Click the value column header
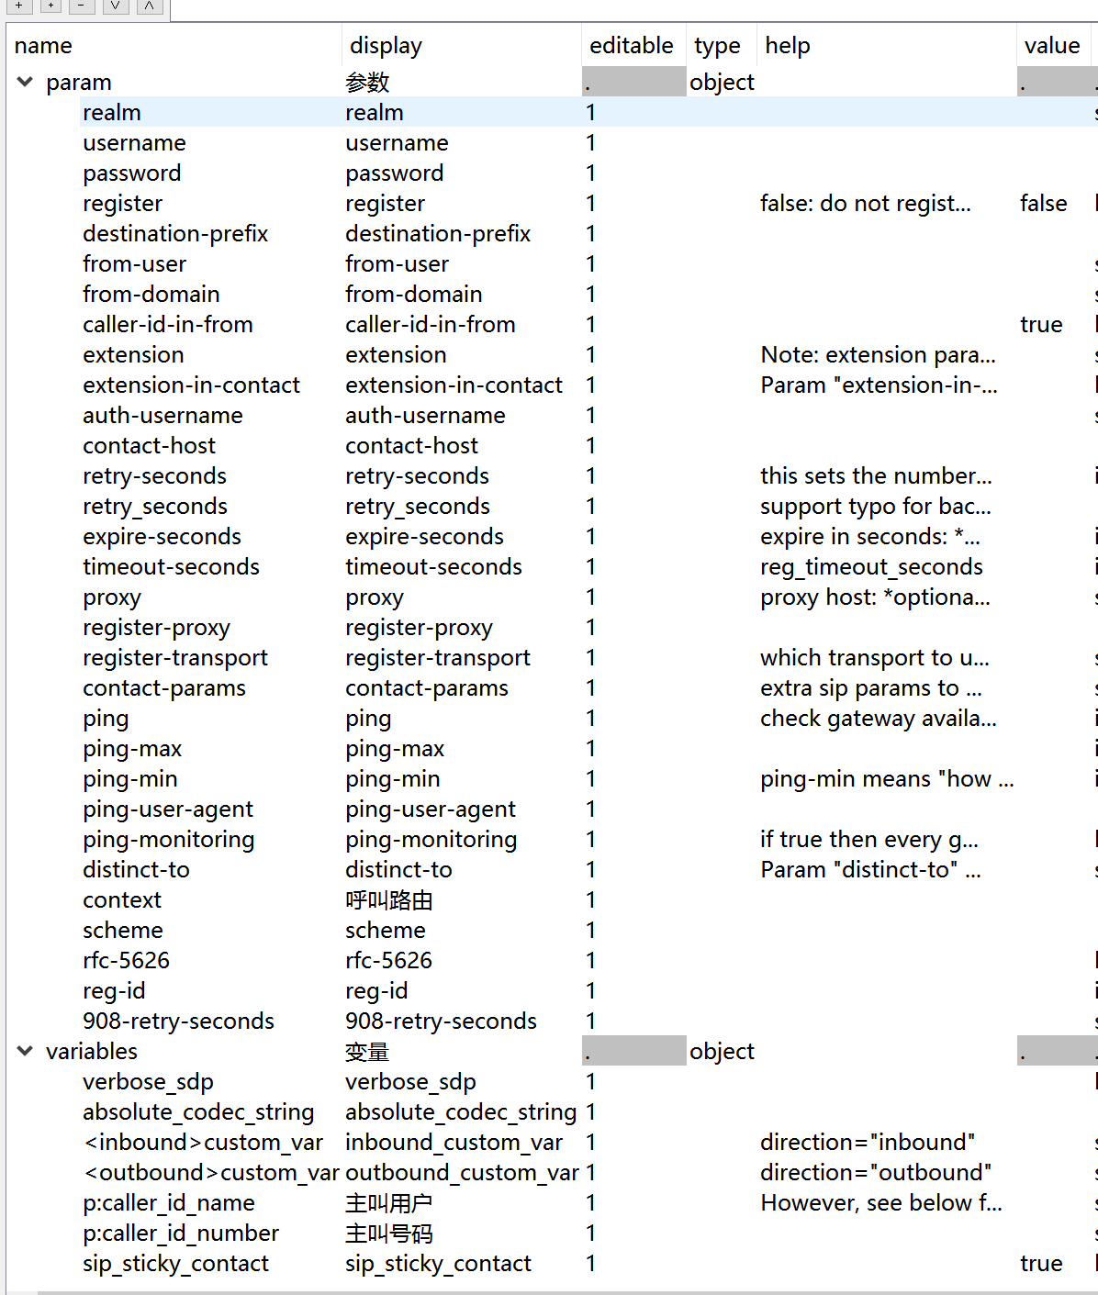 point(1052,46)
